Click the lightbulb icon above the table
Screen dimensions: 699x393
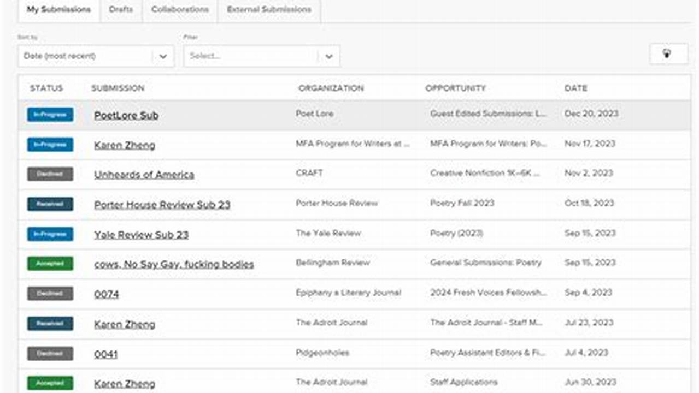coord(668,53)
